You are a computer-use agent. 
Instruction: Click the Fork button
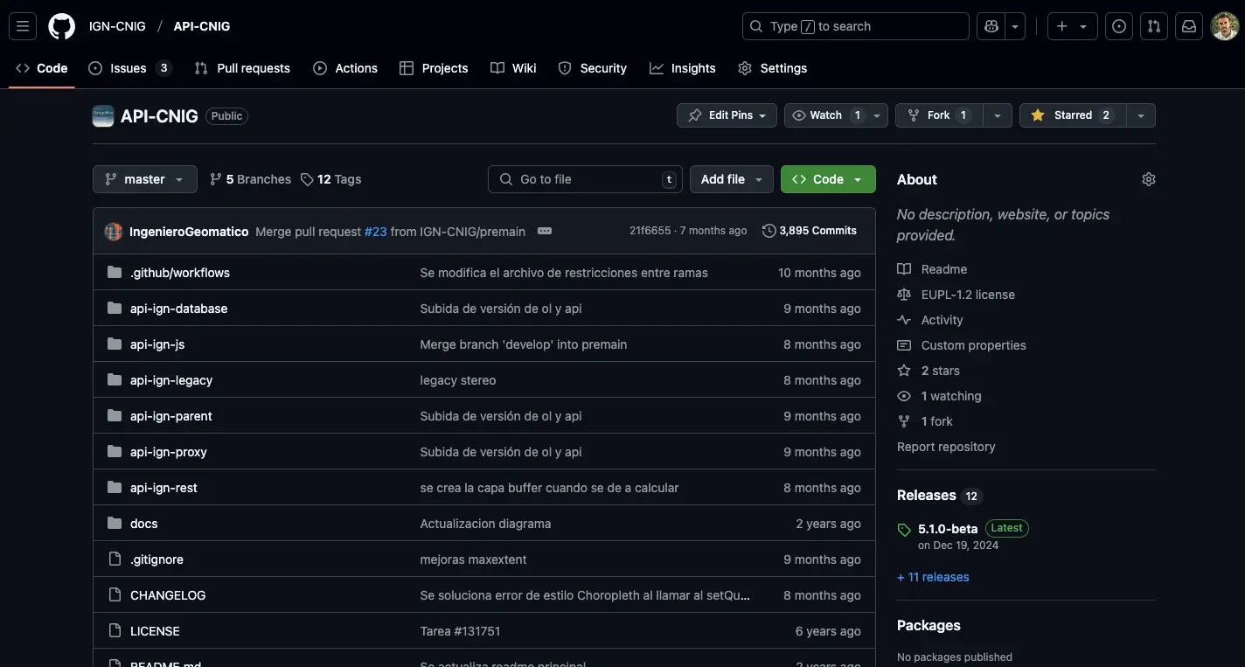(x=939, y=115)
